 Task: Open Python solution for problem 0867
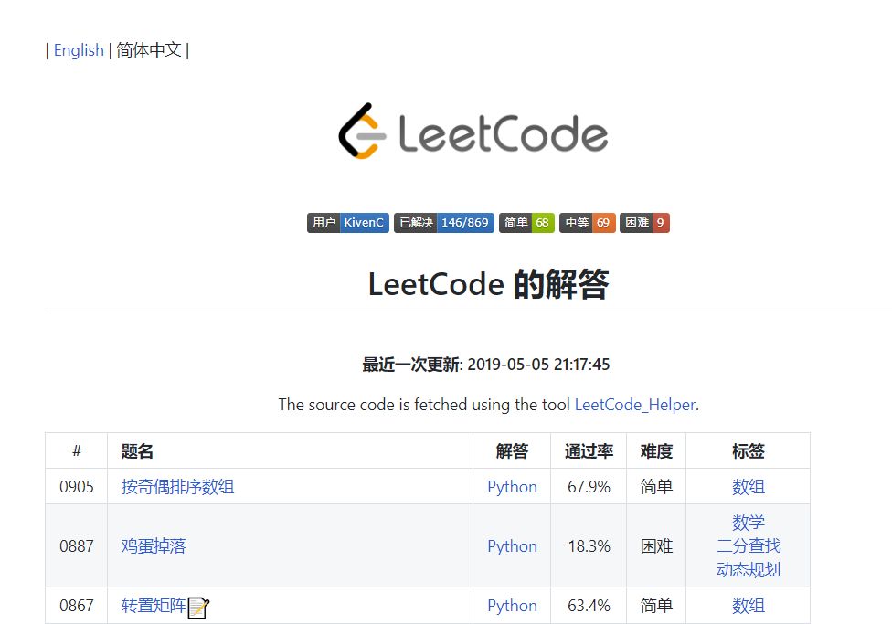click(x=512, y=605)
